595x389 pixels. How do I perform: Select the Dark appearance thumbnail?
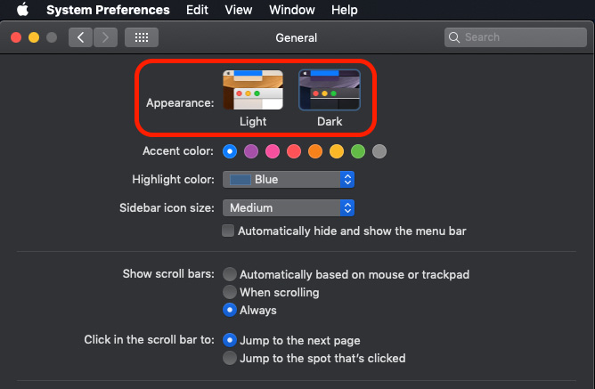(330, 90)
